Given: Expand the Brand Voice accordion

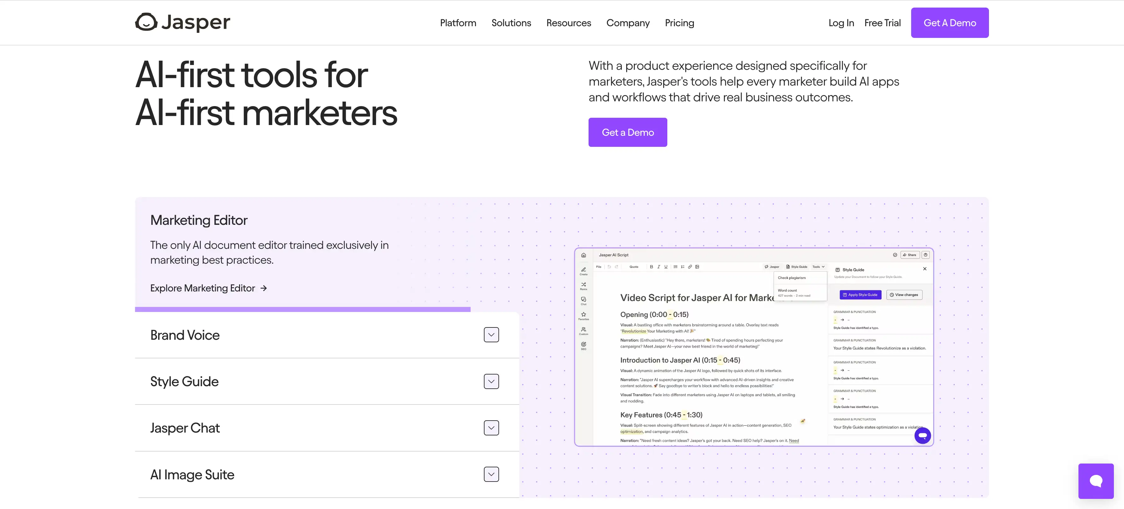Looking at the screenshot, I should (491, 335).
